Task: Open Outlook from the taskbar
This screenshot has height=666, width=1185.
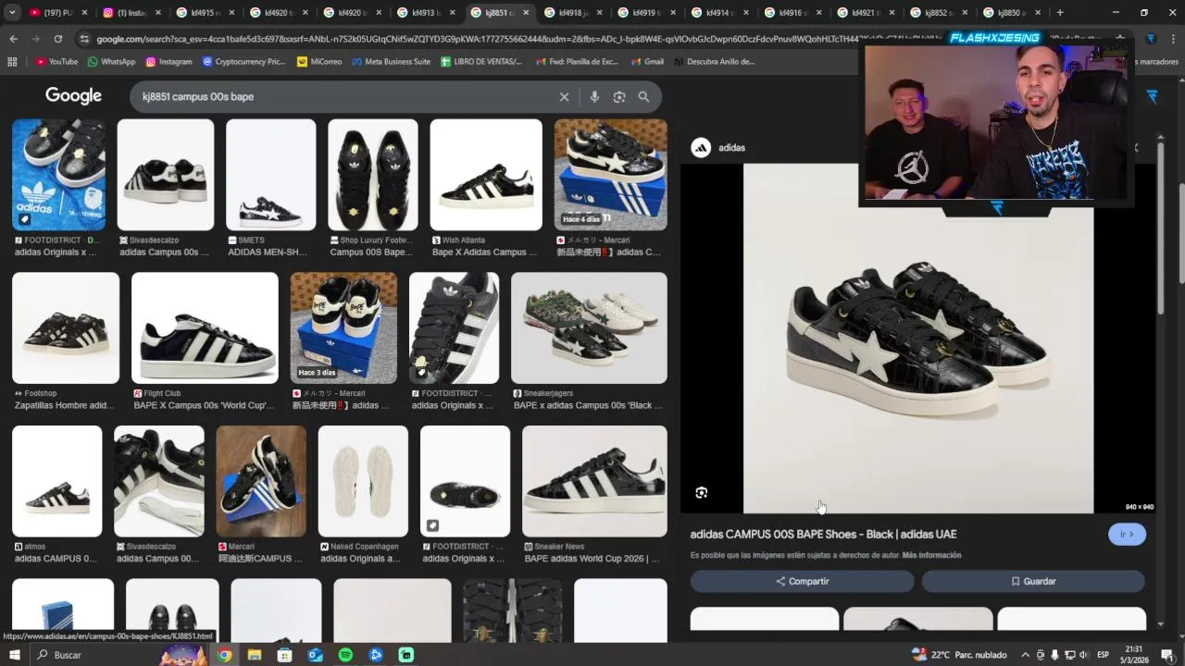Action: (315, 655)
